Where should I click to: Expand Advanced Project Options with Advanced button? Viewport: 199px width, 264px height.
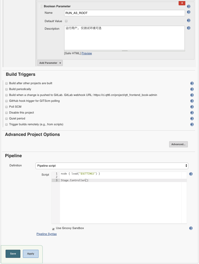point(178,144)
